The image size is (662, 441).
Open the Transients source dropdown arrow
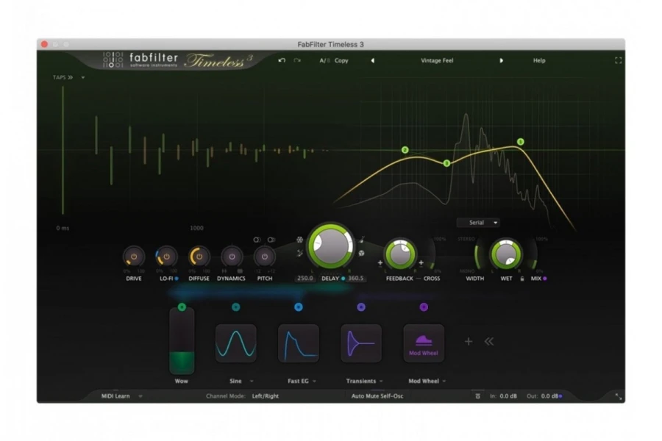[381, 381]
